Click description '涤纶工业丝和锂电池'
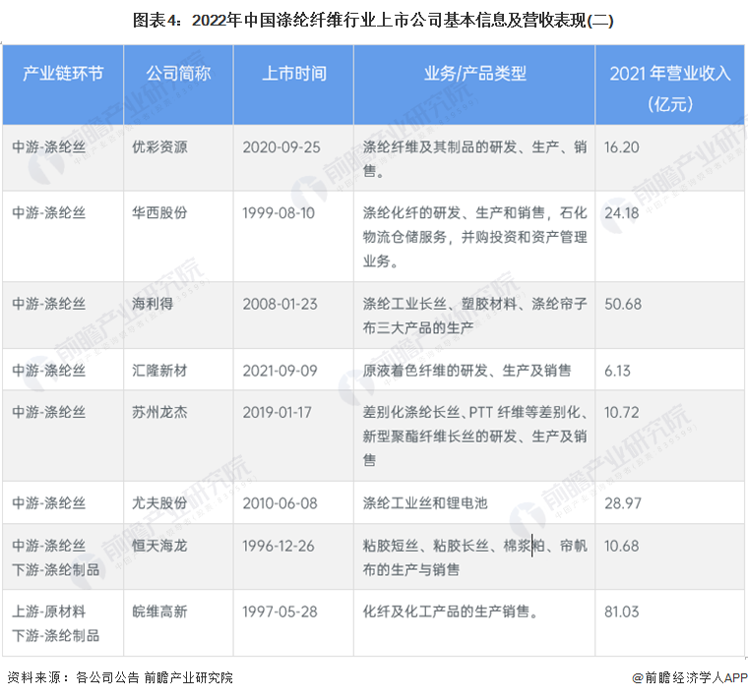This screenshot has width=748, height=698. pyautogui.click(x=425, y=503)
